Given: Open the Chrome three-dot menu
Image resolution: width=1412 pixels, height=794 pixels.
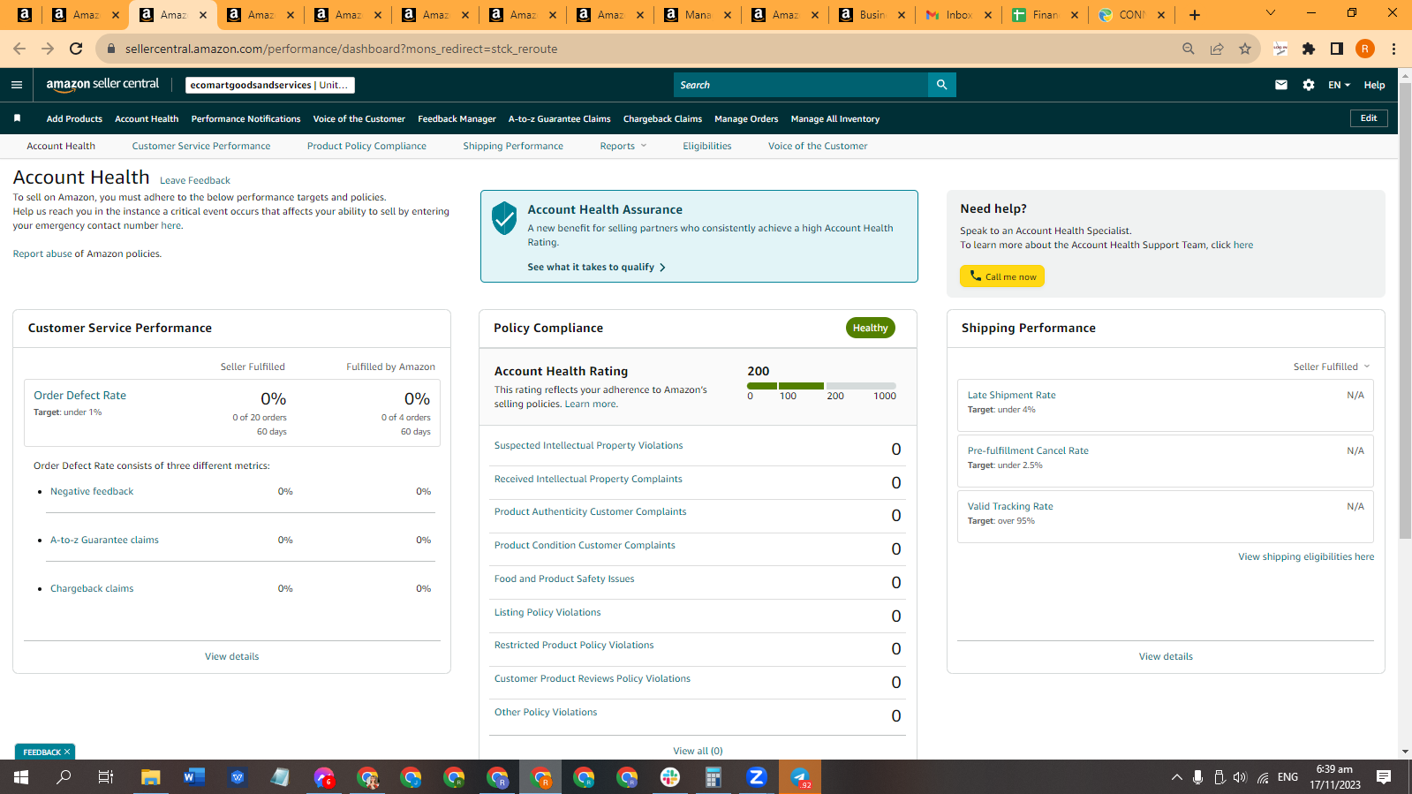Looking at the screenshot, I should (x=1393, y=49).
